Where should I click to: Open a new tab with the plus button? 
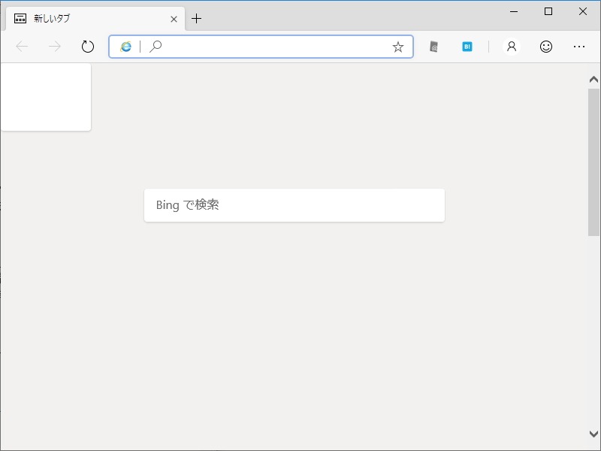(197, 18)
